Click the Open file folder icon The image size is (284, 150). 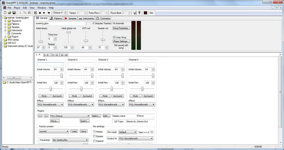10,13
